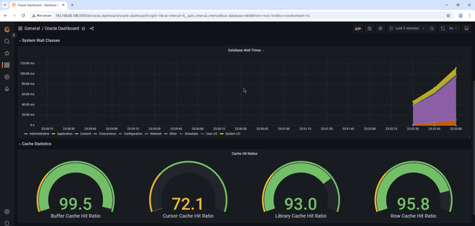Open the Explore compass icon
The width and height of the screenshot is (475, 226).
tap(6, 77)
